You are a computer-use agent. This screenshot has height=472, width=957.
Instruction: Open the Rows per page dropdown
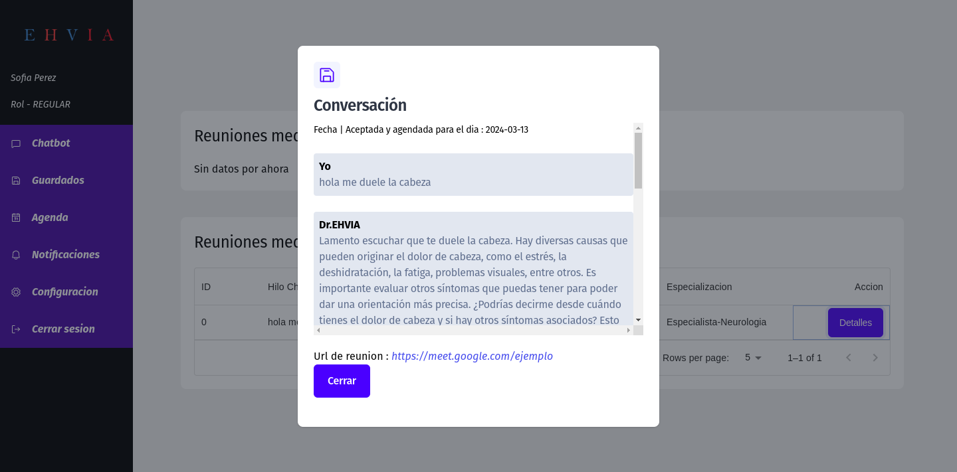(x=753, y=358)
